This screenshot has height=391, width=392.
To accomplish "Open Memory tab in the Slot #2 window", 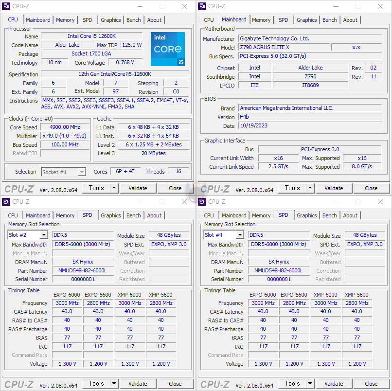I will tap(65, 215).
